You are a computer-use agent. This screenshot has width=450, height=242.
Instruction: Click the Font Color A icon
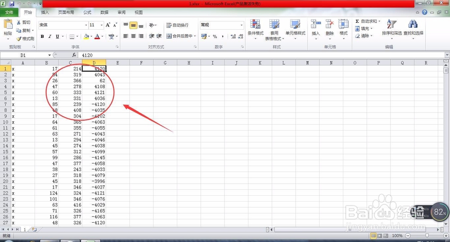click(97, 36)
